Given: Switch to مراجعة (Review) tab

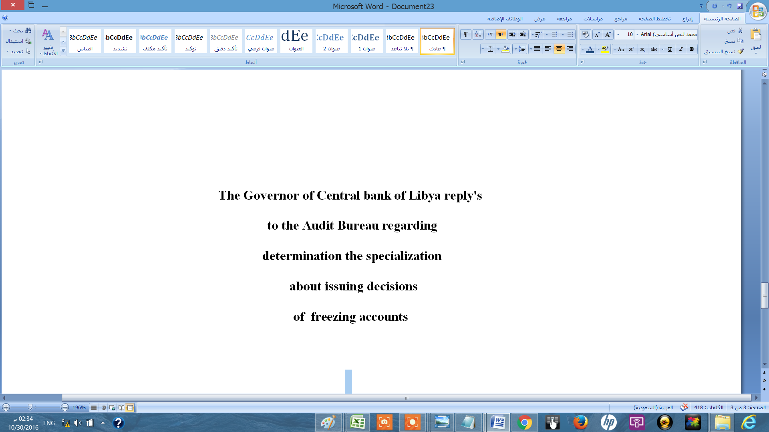Looking at the screenshot, I should (x=564, y=19).
